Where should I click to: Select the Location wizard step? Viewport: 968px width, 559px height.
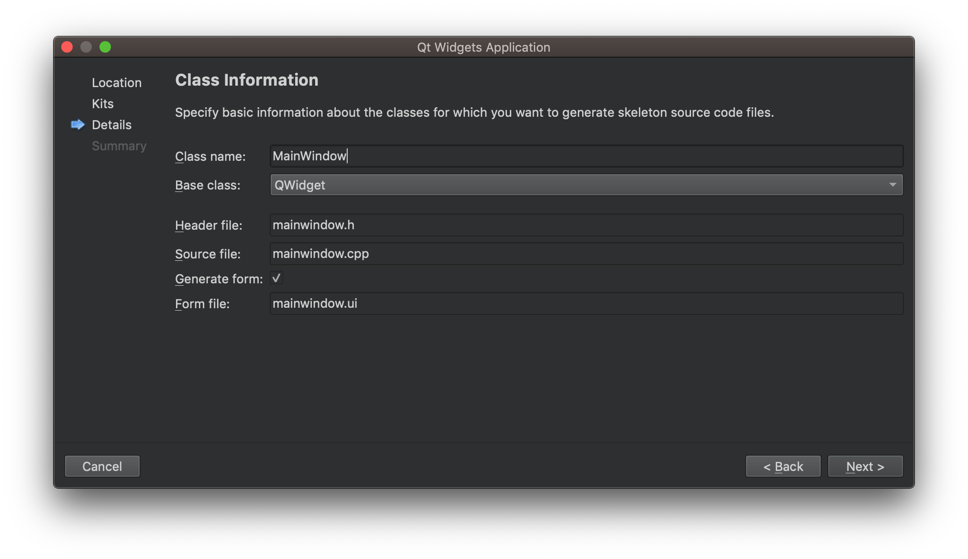[x=117, y=83]
